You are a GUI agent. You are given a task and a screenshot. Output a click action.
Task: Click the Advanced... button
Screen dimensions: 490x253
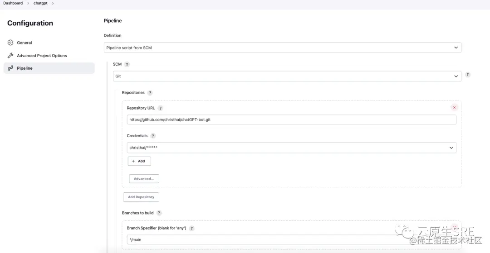[x=144, y=179]
